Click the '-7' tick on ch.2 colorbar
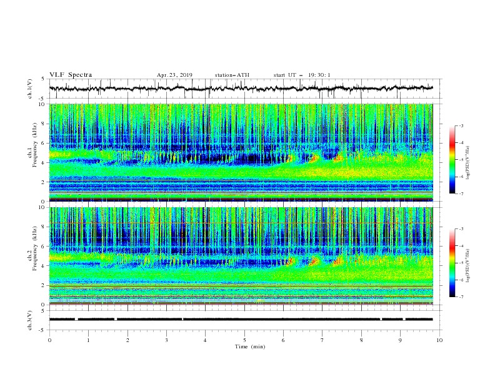The height and width of the screenshot is (382, 495). coord(460,297)
